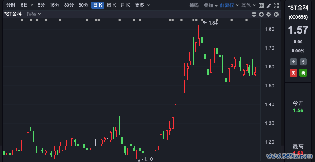The image size is (315, 162).
Task: Select the 周K weekly candlestick tab
Action: coord(111,5)
